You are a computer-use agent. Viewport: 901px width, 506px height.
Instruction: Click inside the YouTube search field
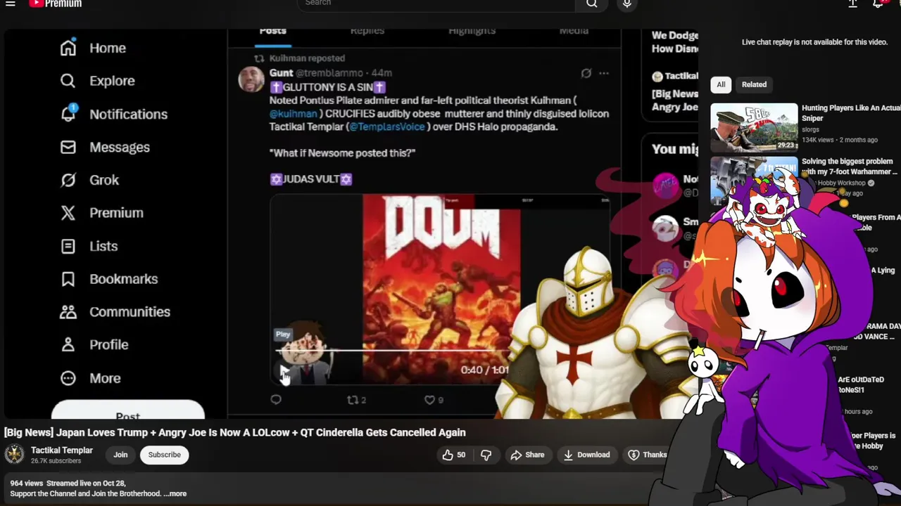coord(436,4)
